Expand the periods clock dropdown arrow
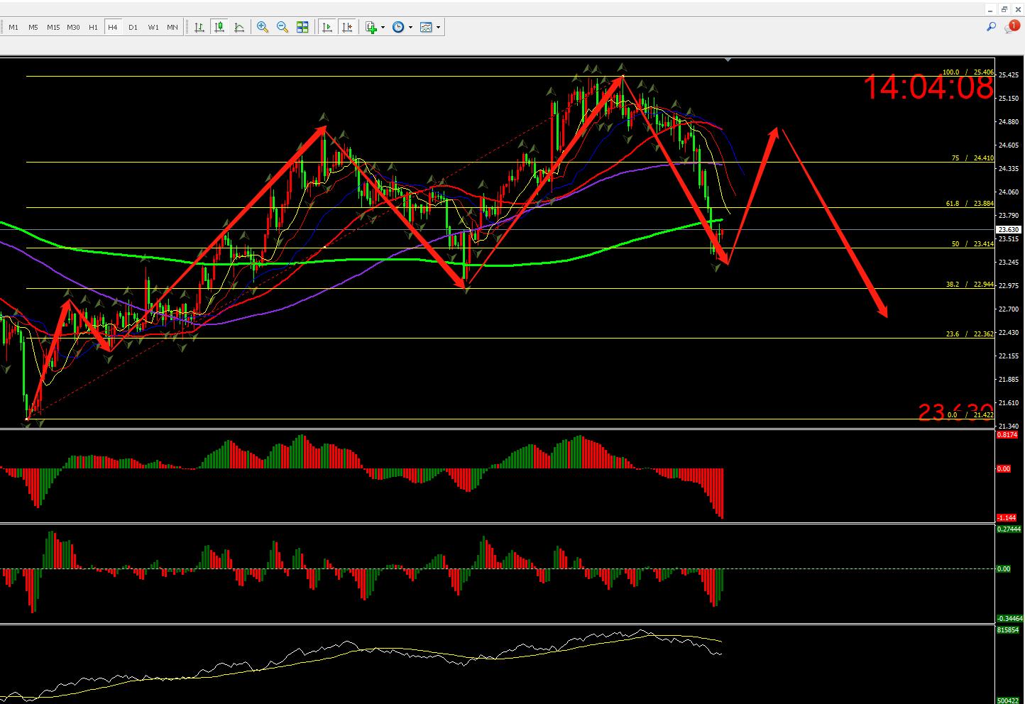Viewport: 1025px width, 704px height. 410,28
